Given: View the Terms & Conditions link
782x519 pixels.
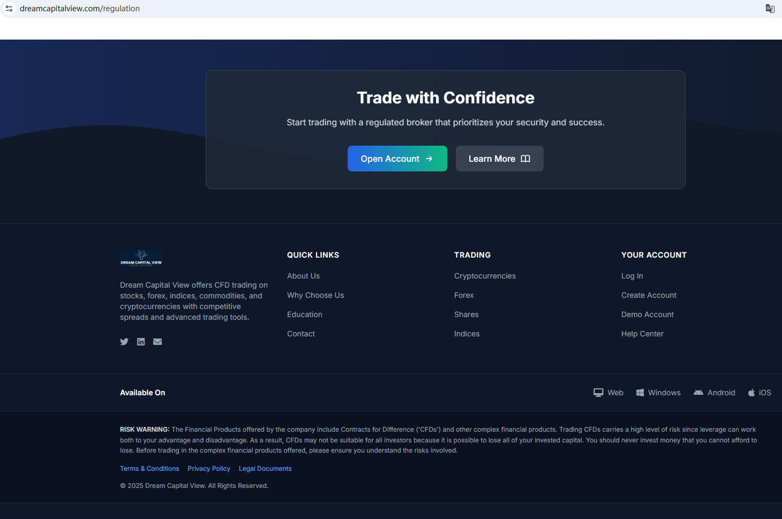Looking at the screenshot, I should point(149,469).
